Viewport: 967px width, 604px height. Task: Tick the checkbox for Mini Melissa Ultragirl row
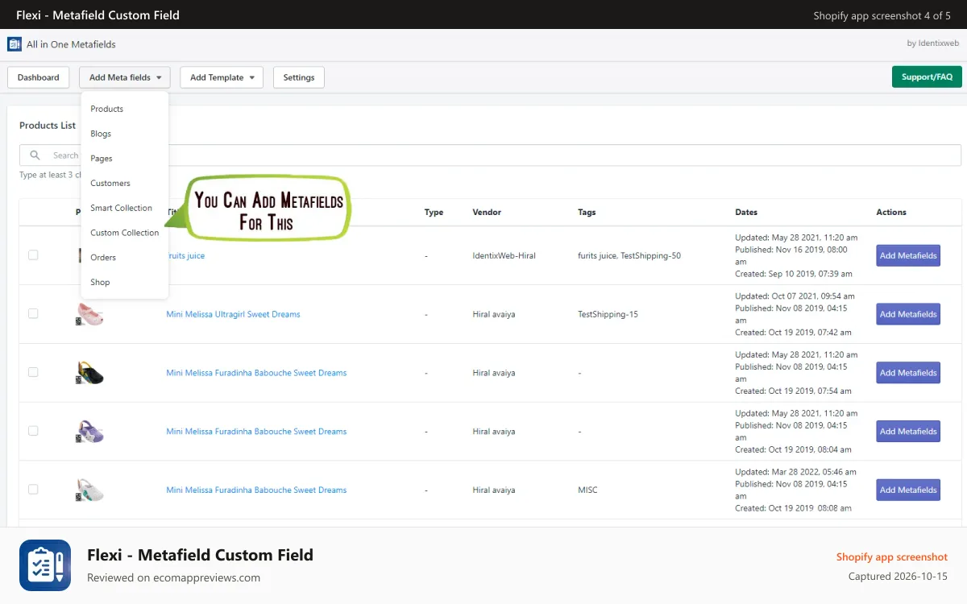tap(33, 314)
